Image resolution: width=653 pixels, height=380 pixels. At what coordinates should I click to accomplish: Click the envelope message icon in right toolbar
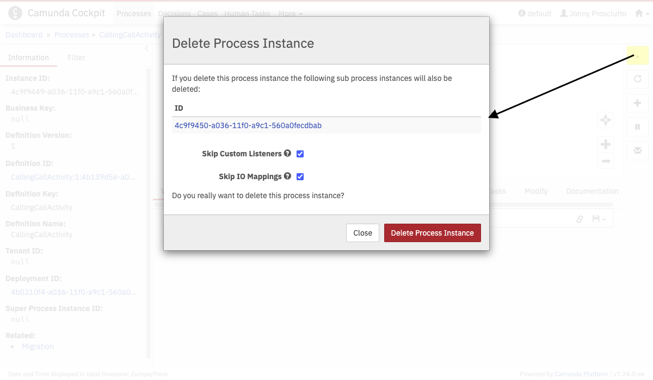638,149
